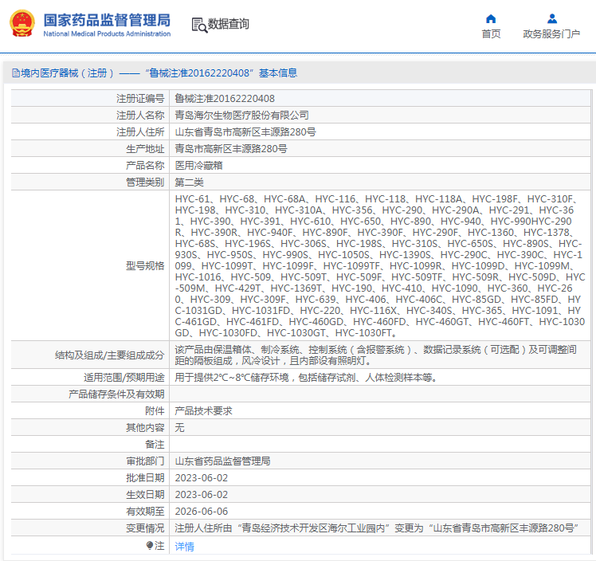Select registration number 鲁械注准20162220408 value
This screenshot has width=596, height=561.
tap(225, 99)
